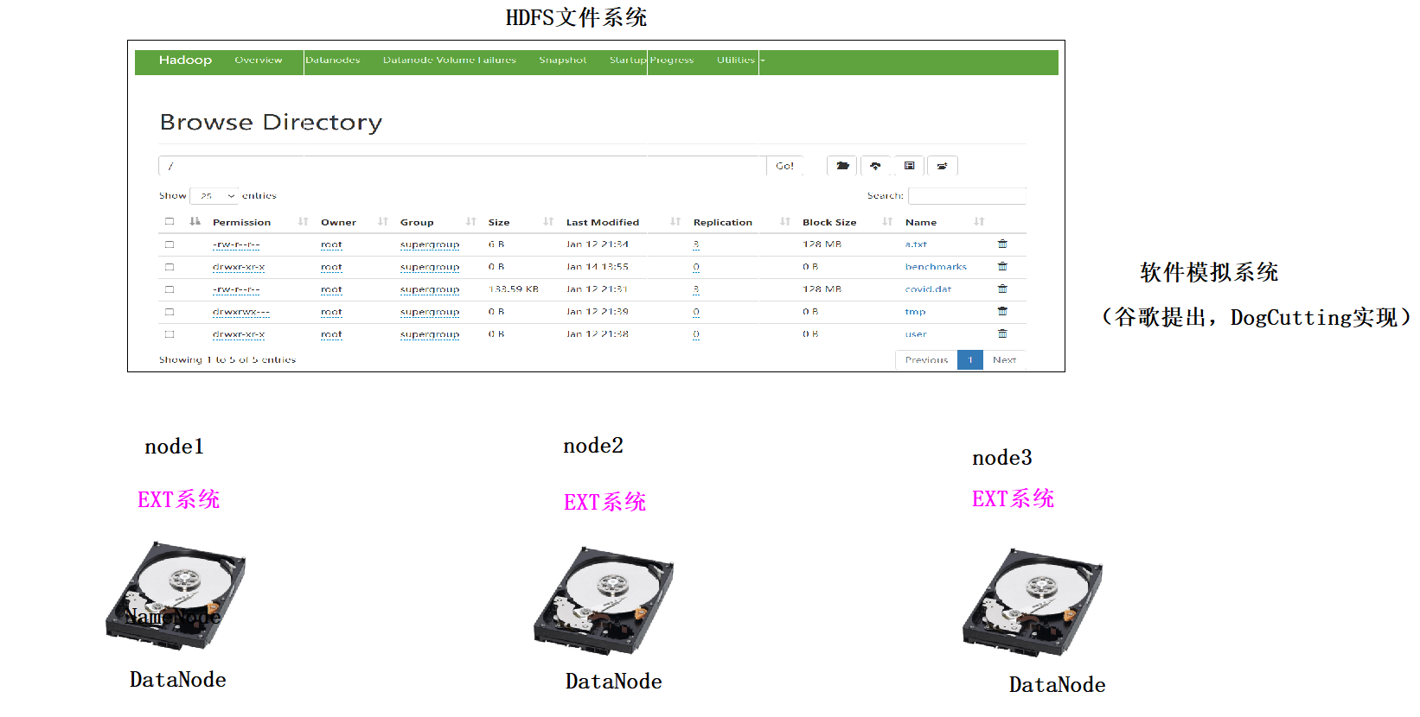Click the date Jan 14 13:55
Viewport: 1420px width, 717px height.
point(598,267)
